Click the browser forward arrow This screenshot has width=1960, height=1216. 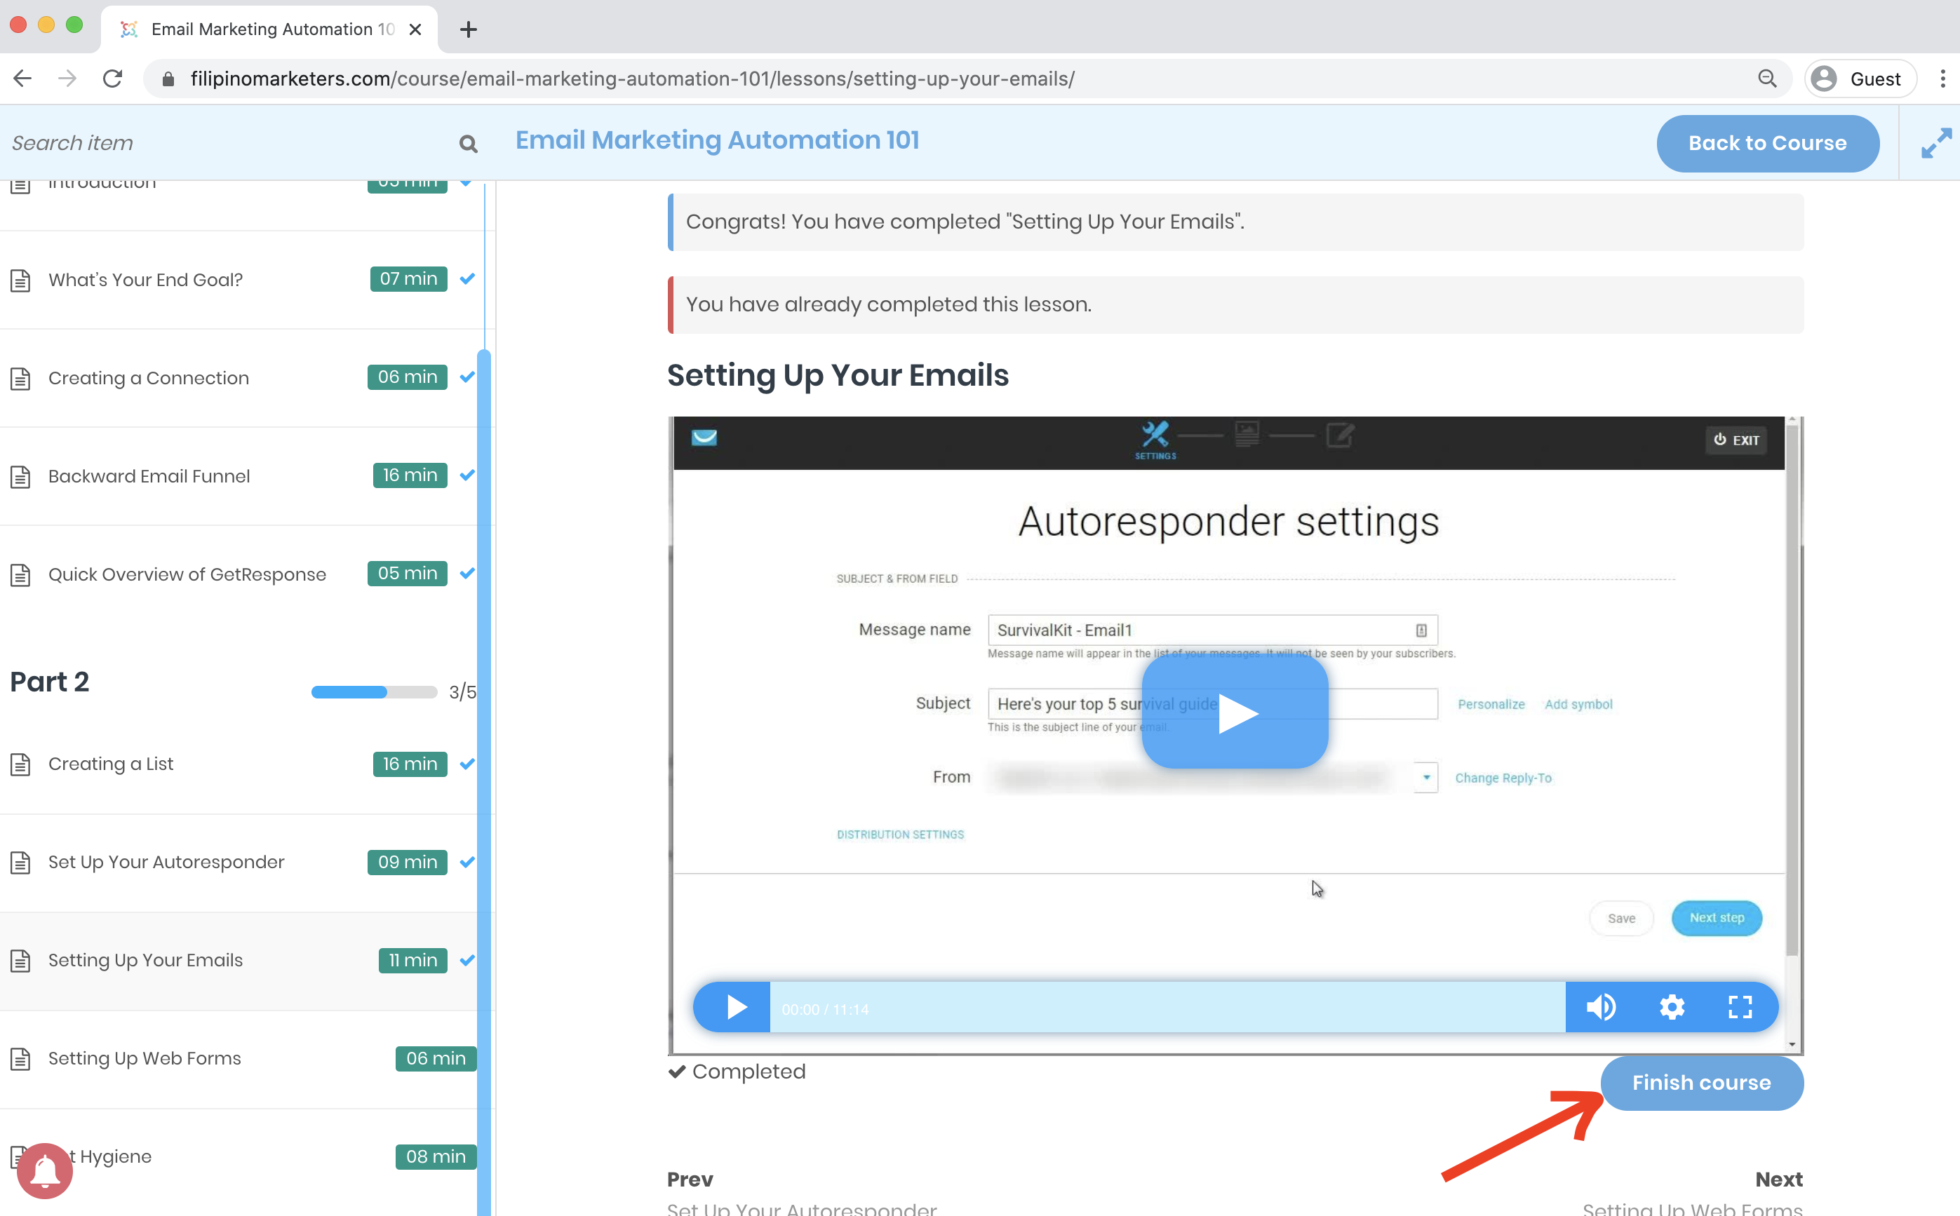(67, 78)
